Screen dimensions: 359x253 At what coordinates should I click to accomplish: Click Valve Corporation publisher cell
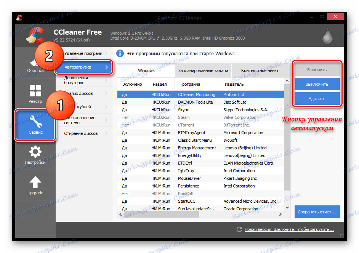[240, 117]
